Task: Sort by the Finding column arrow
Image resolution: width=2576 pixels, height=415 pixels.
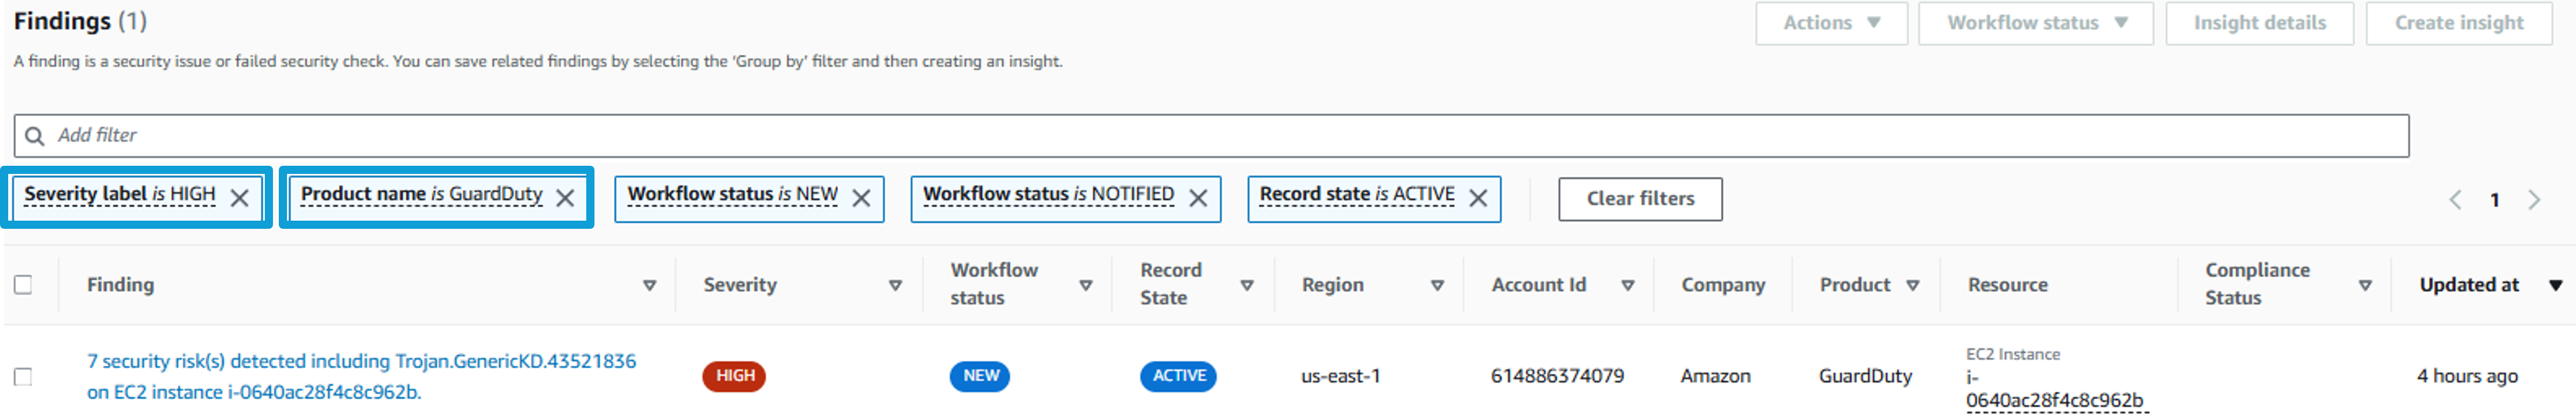Action: pos(649,285)
